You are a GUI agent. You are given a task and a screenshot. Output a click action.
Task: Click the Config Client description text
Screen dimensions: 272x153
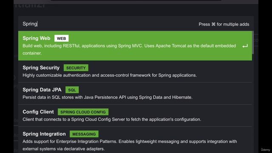(112, 119)
